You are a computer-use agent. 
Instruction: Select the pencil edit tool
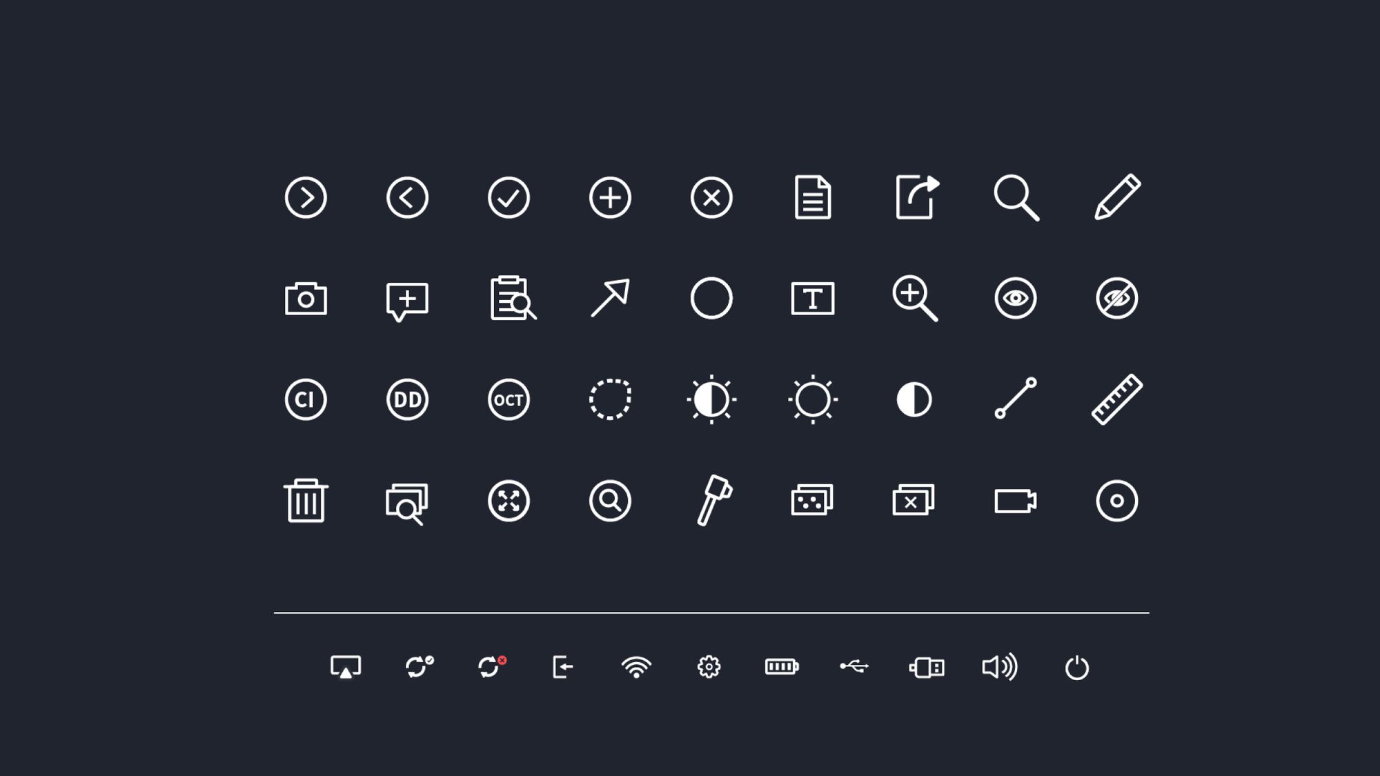click(x=1116, y=198)
